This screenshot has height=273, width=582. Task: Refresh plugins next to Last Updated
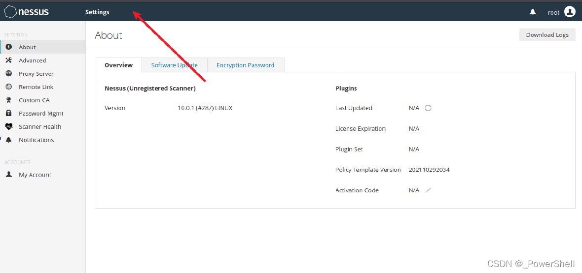pos(428,108)
